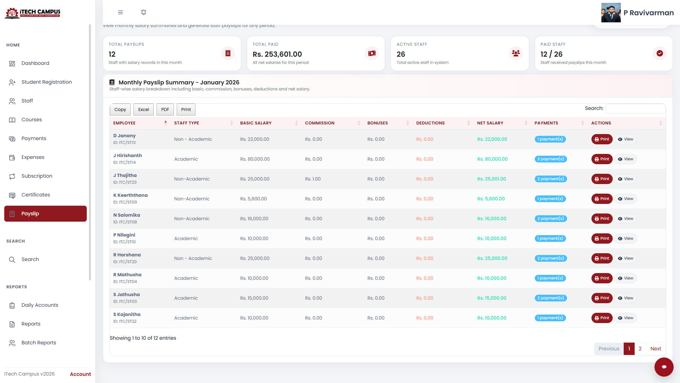The image size is (680, 383).
Task: Click the Search input field
Action: (x=635, y=109)
